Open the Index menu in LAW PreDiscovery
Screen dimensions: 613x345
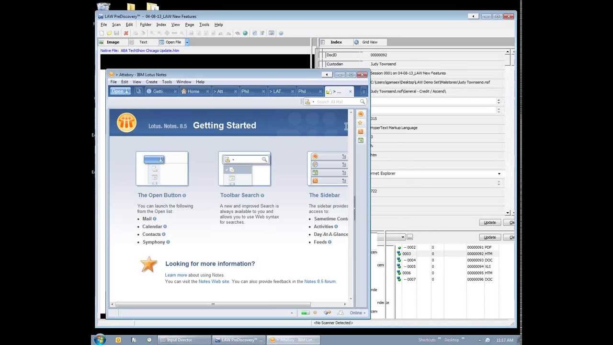point(161,24)
